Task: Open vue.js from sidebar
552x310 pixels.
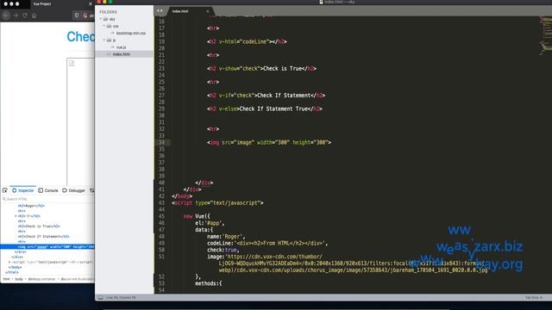Action: 121,47
